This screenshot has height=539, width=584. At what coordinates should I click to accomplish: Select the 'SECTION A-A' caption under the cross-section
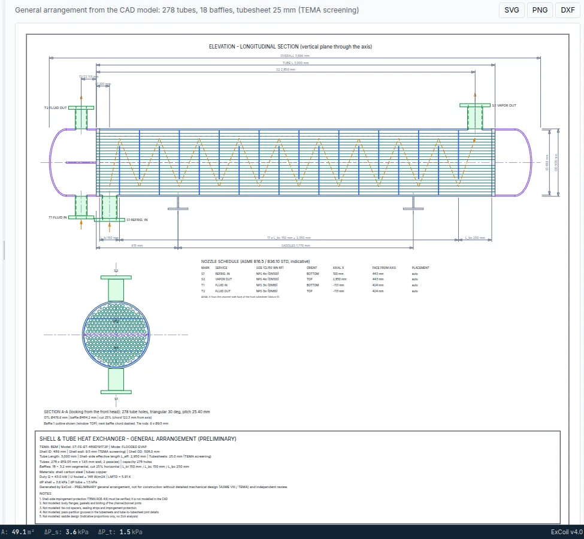(127, 412)
